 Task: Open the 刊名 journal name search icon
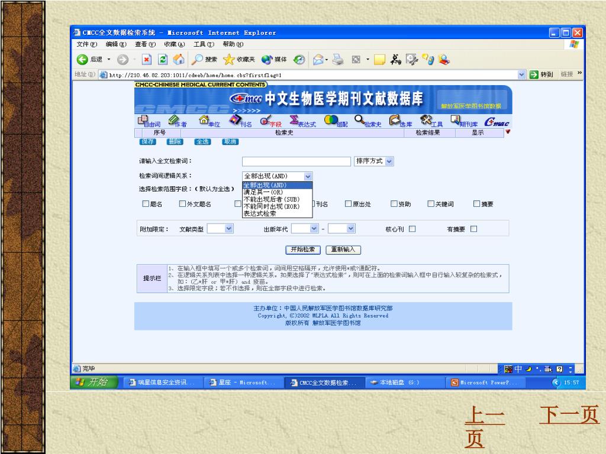(240, 121)
